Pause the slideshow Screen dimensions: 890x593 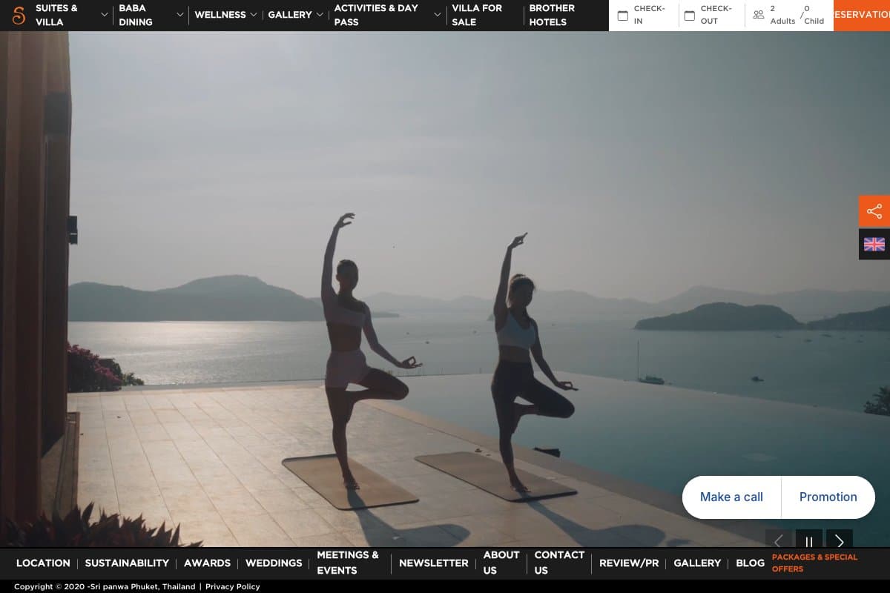click(x=809, y=541)
